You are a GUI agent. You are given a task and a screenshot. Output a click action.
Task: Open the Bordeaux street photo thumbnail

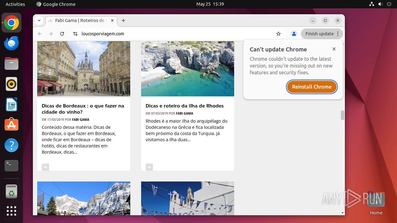click(x=84, y=68)
